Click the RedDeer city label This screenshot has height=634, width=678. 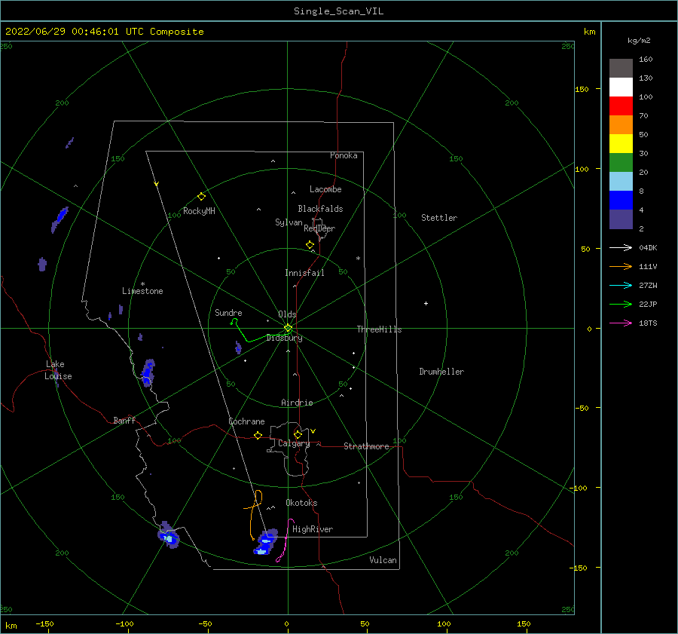pos(319,228)
